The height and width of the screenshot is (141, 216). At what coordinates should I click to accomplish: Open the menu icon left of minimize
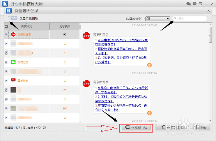[x=200, y=4]
